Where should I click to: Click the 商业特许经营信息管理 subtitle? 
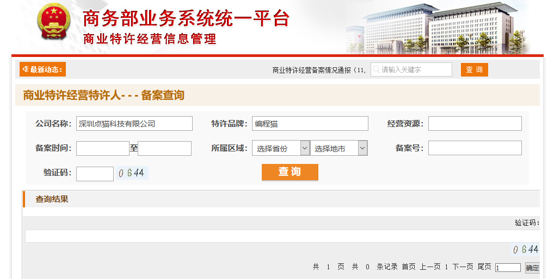point(150,39)
